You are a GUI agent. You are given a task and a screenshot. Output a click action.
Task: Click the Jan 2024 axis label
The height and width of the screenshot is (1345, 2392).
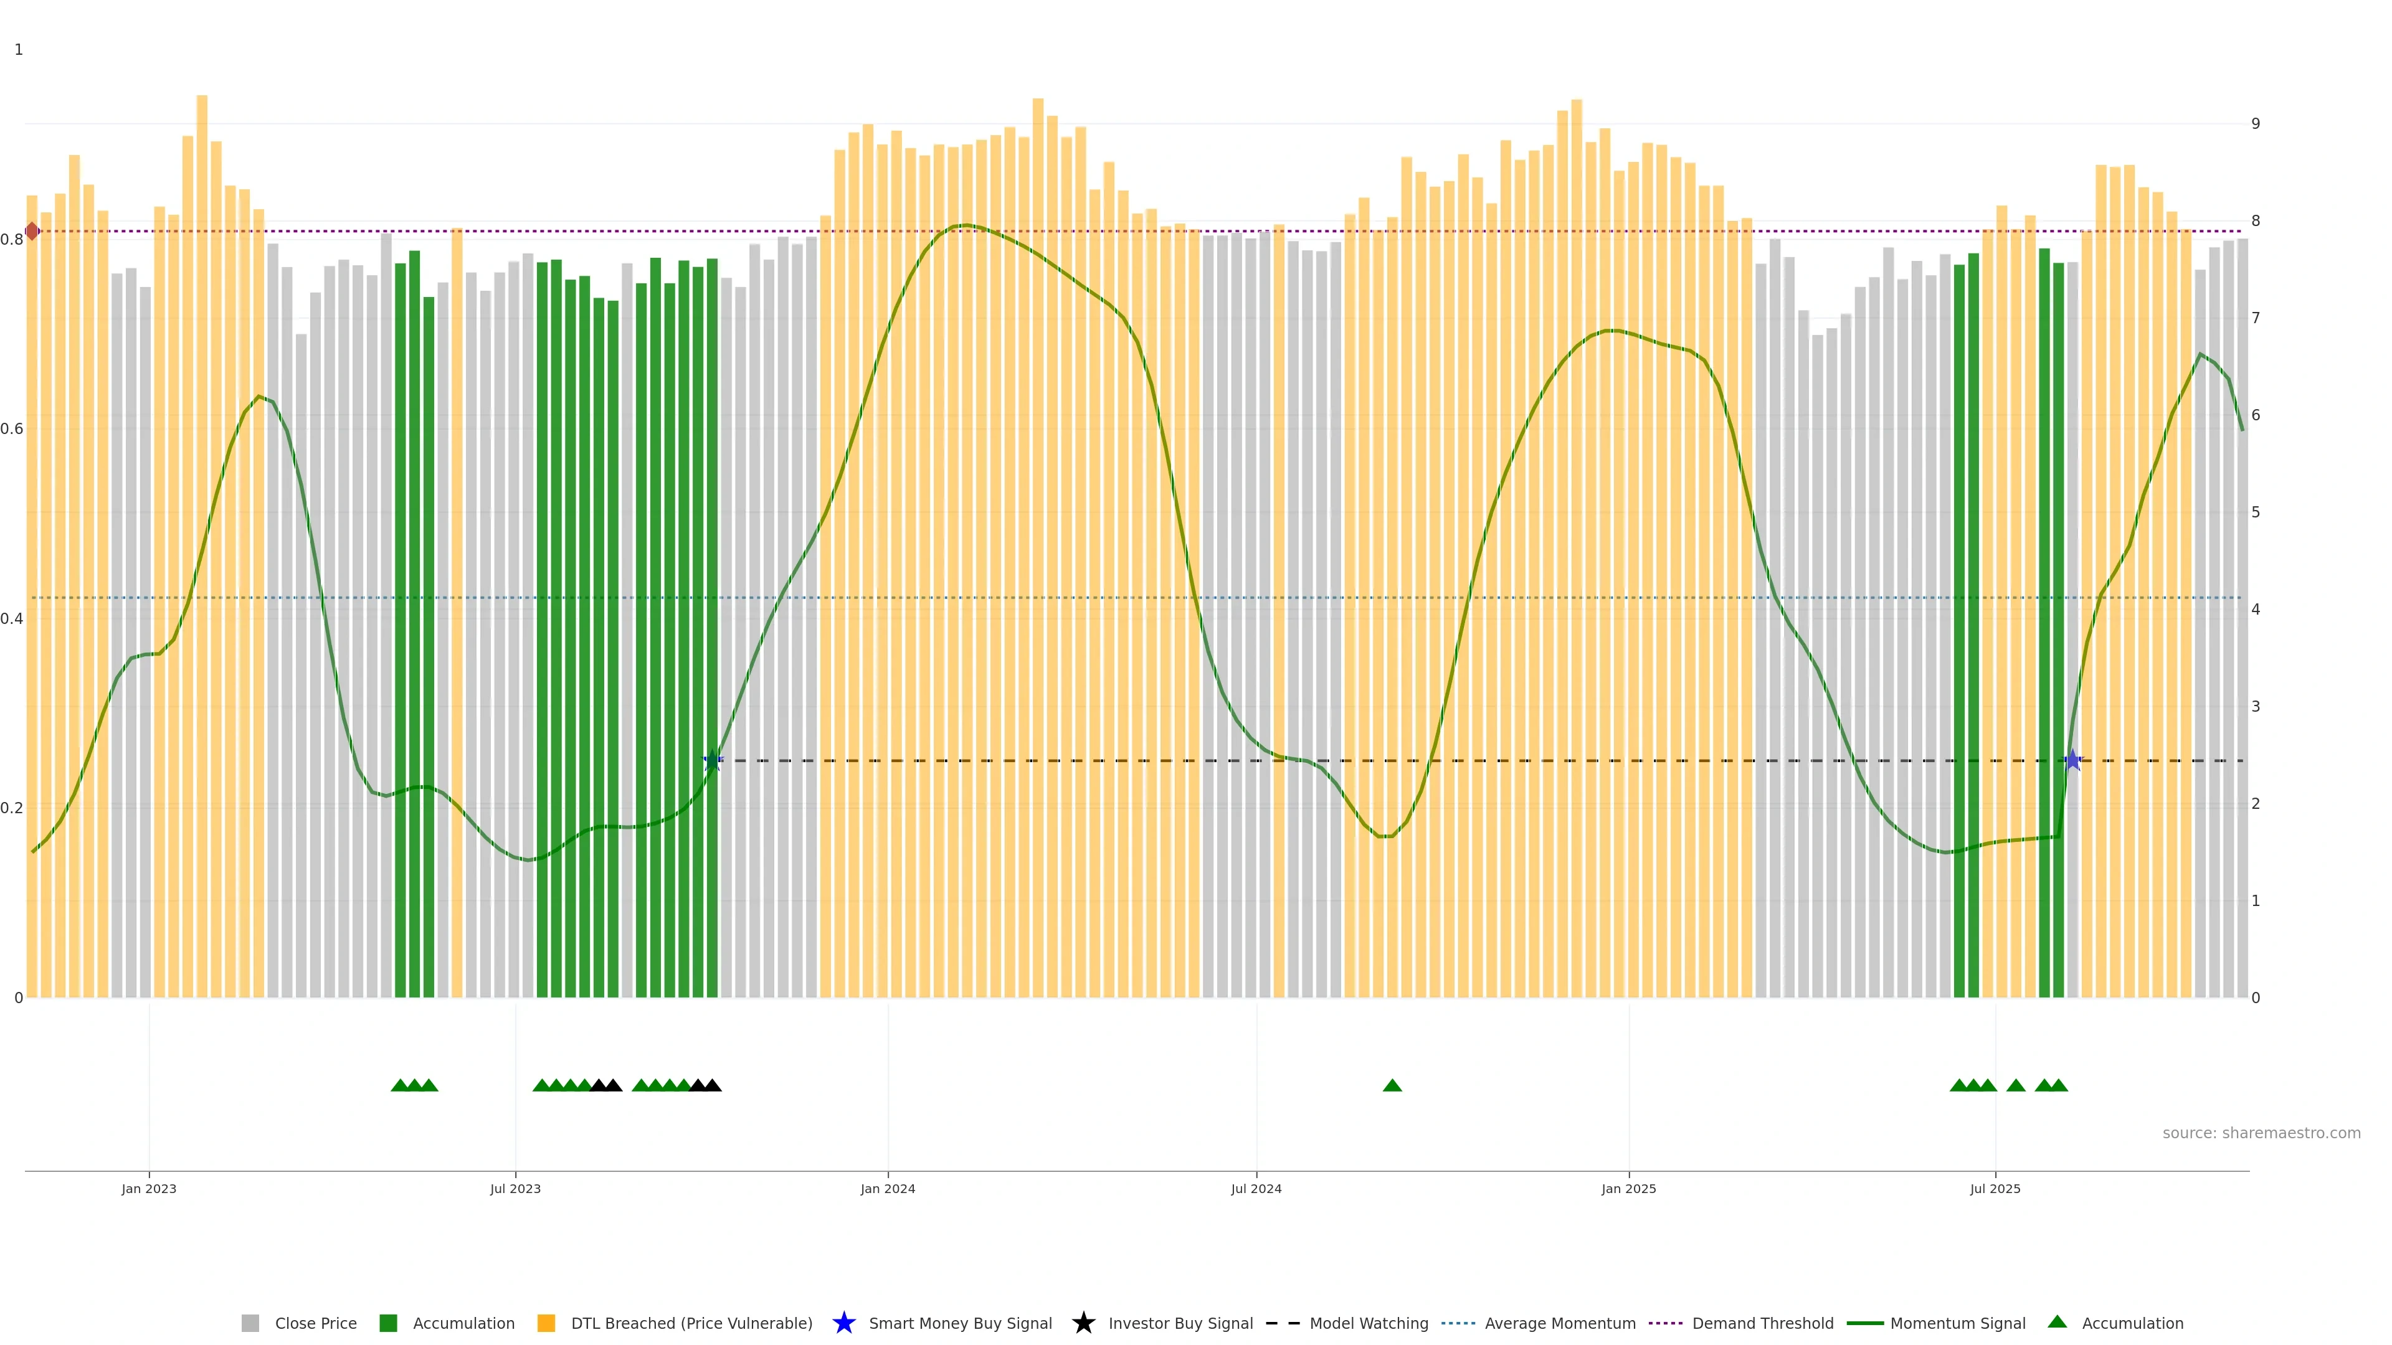coord(887,1188)
